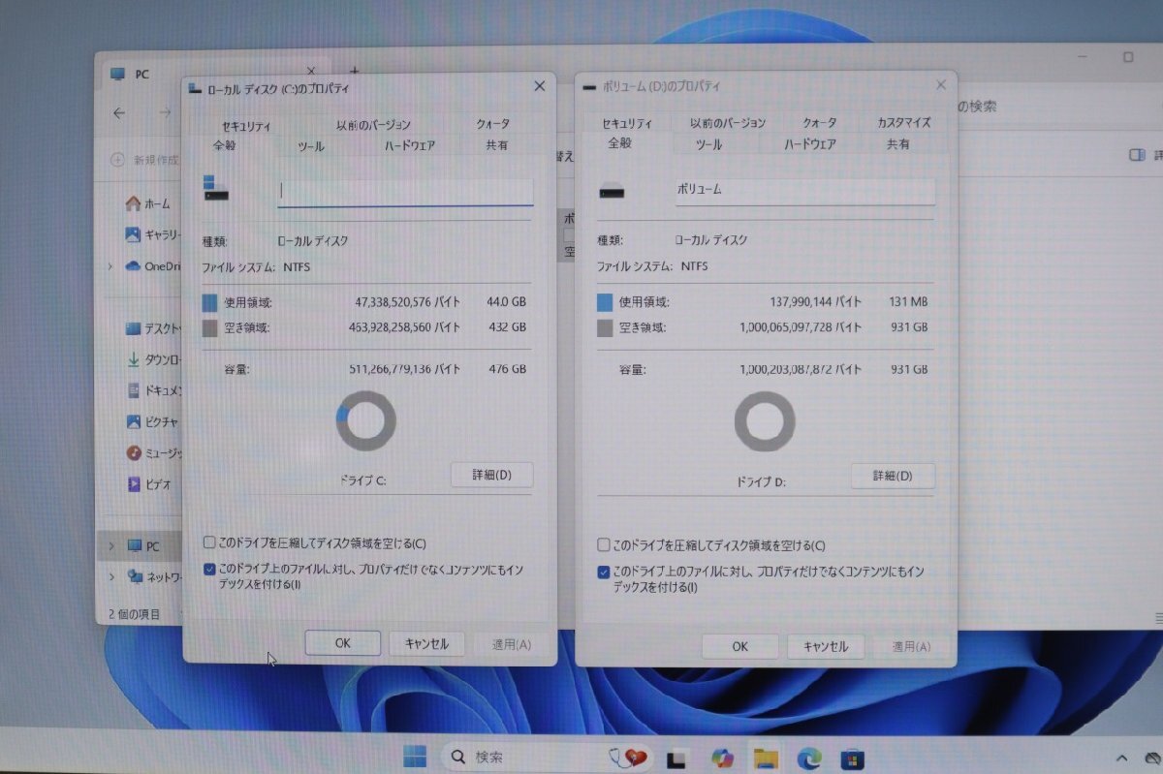This screenshot has width=1163, height=774.
Task: Open File Explorer from the taskbar
Action: (766, 758)
